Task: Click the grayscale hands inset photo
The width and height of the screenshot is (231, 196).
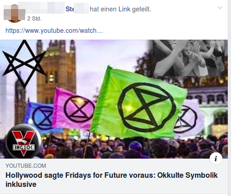Action: click(188, 58)
